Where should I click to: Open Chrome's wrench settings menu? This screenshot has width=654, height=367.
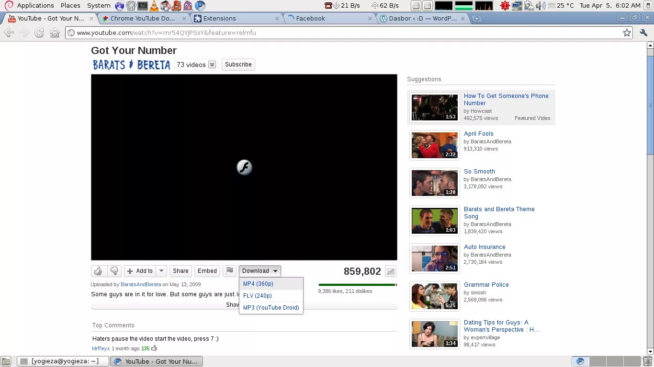[x=643, y=33]
